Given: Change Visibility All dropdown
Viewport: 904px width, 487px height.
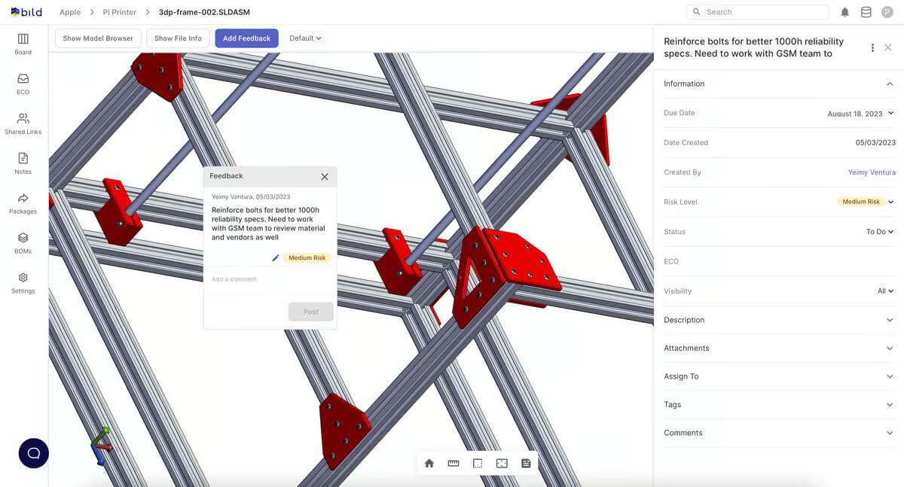Looking at the screenshot, I should tap(885, 291).
